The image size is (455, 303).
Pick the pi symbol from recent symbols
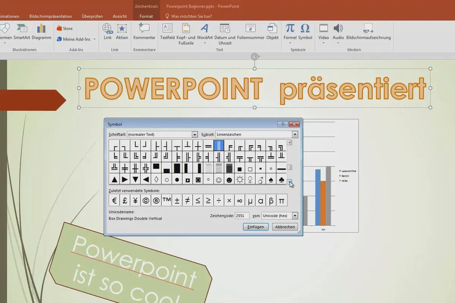[x=281, y=200]
